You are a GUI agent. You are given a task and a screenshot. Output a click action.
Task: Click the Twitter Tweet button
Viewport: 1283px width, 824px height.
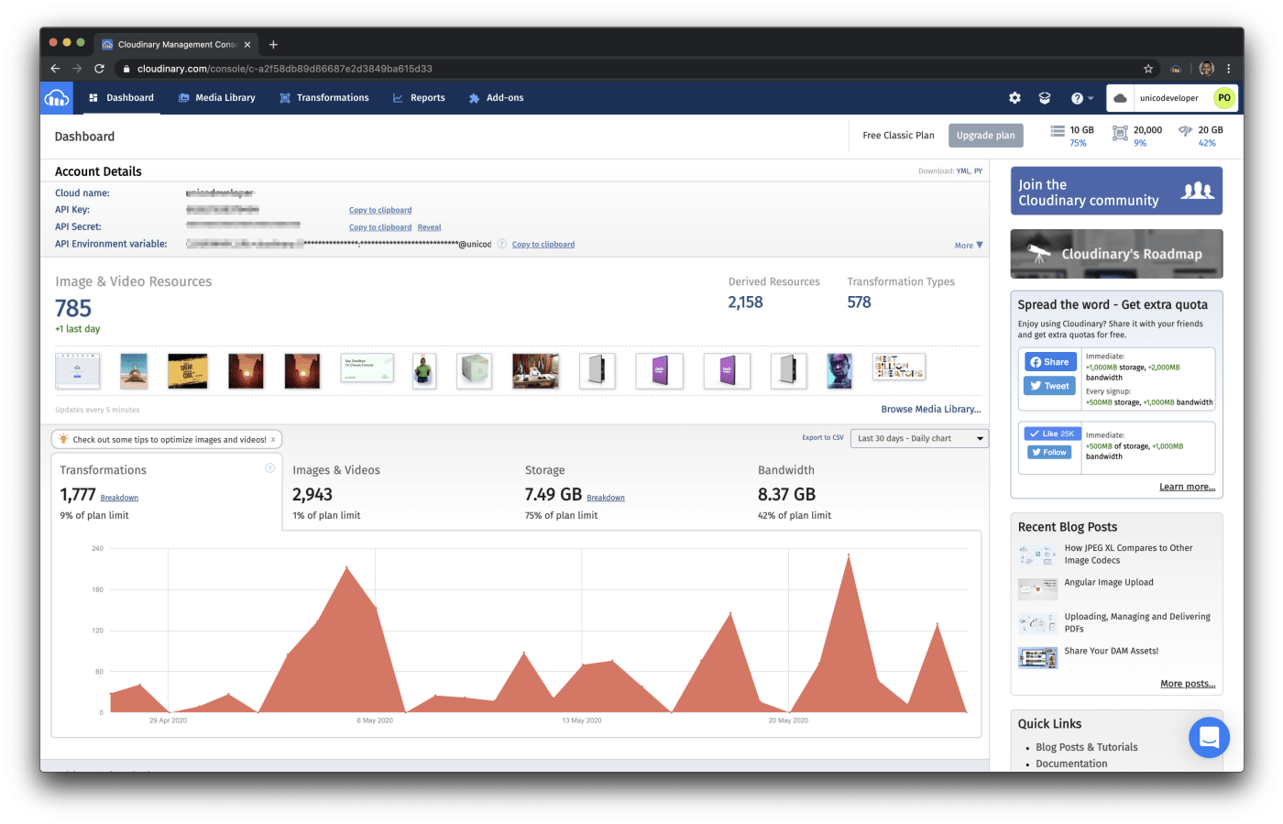1050,386
